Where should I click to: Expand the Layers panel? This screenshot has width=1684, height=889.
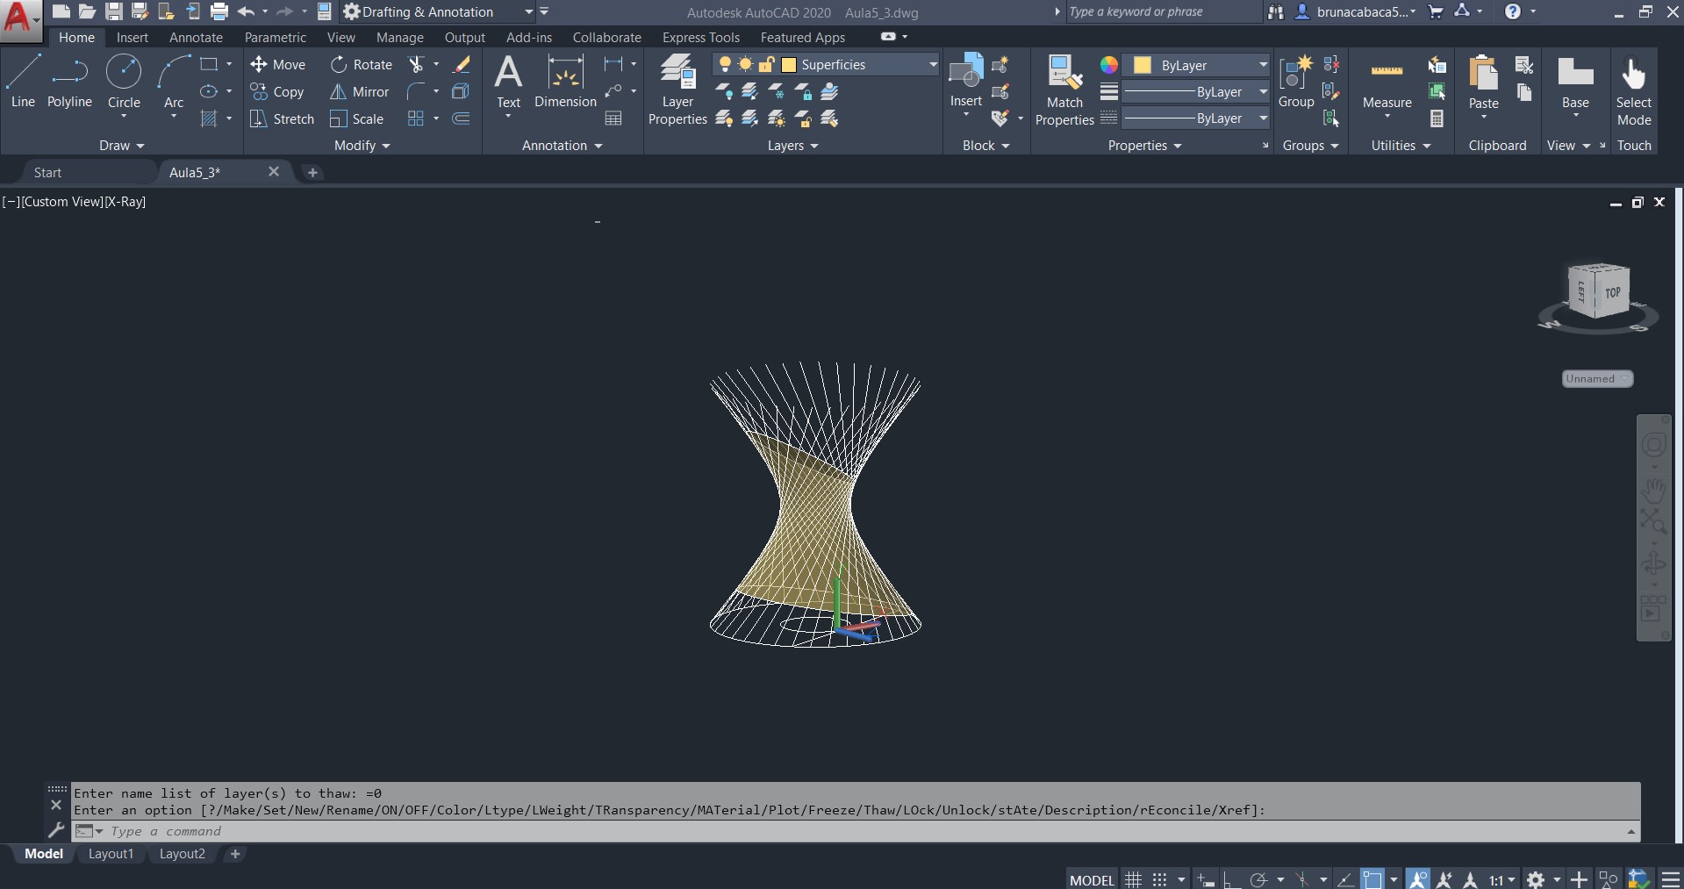click(x=792, y=145)
